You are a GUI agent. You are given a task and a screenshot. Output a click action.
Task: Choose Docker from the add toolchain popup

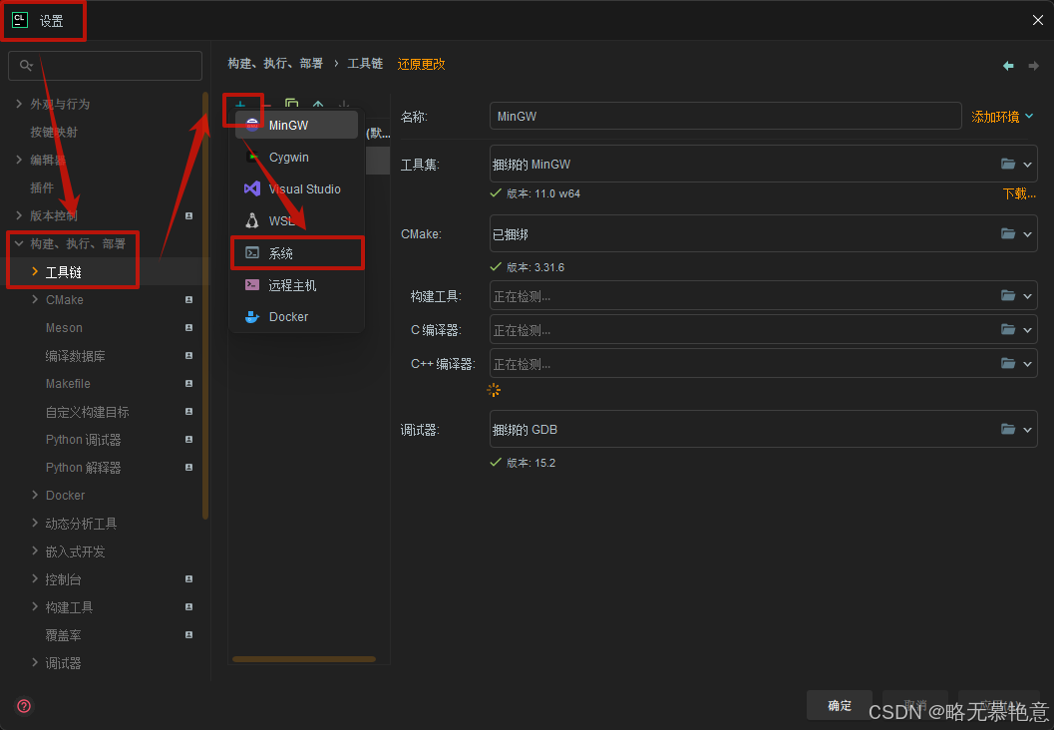click(x=296, y=316)
